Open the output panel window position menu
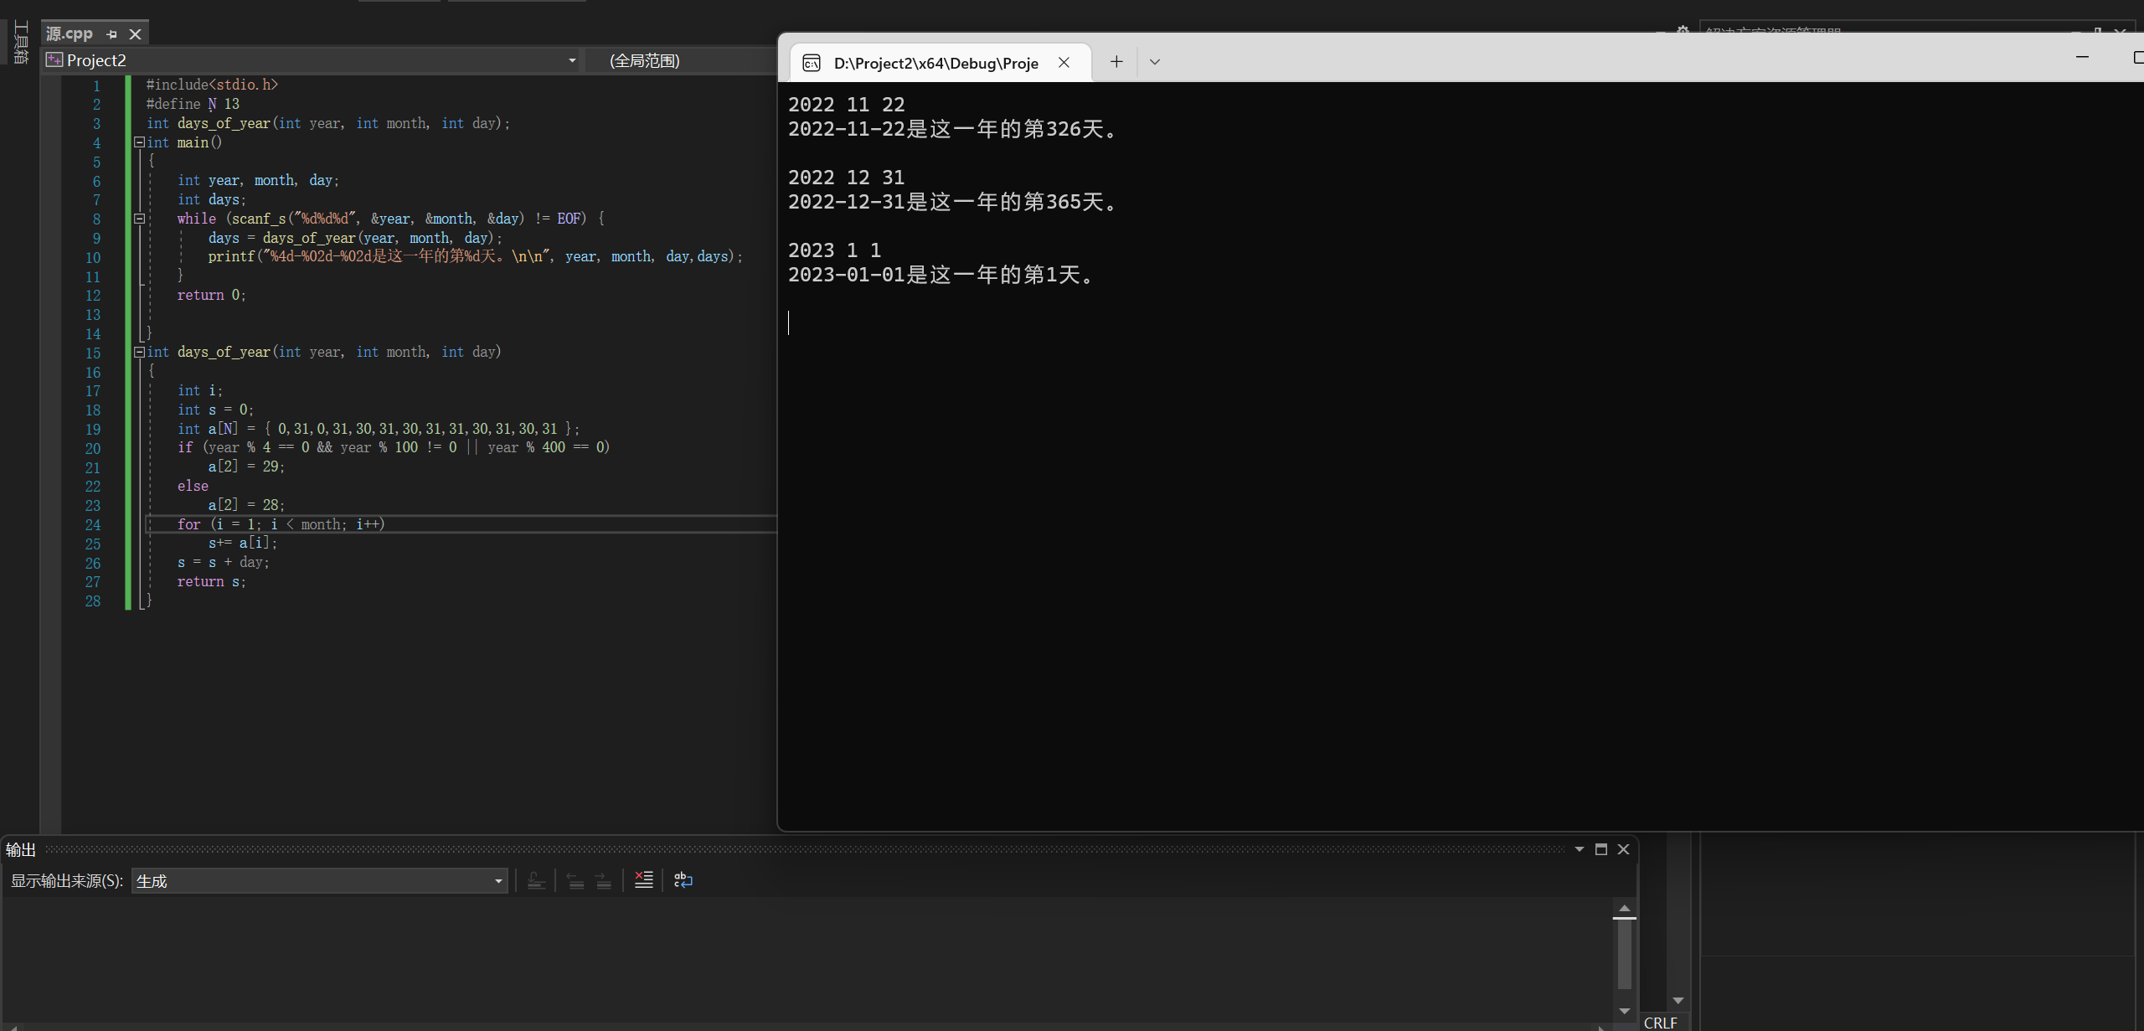The image size is (2144, 1031). coord(1579,849)
